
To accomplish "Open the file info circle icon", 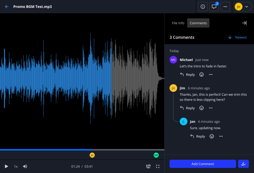I will (x=203, y=7).
